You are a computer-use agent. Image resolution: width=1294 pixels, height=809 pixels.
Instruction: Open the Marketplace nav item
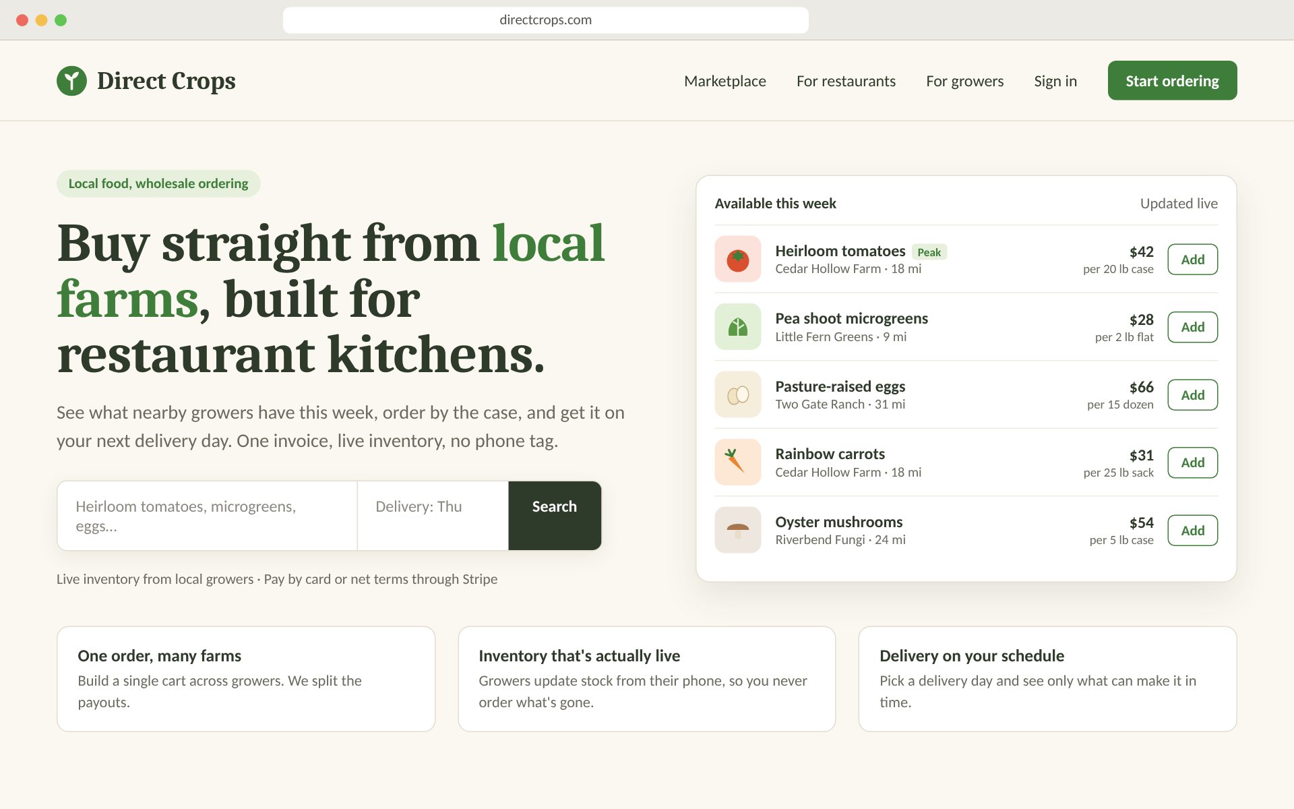(725, 81)
